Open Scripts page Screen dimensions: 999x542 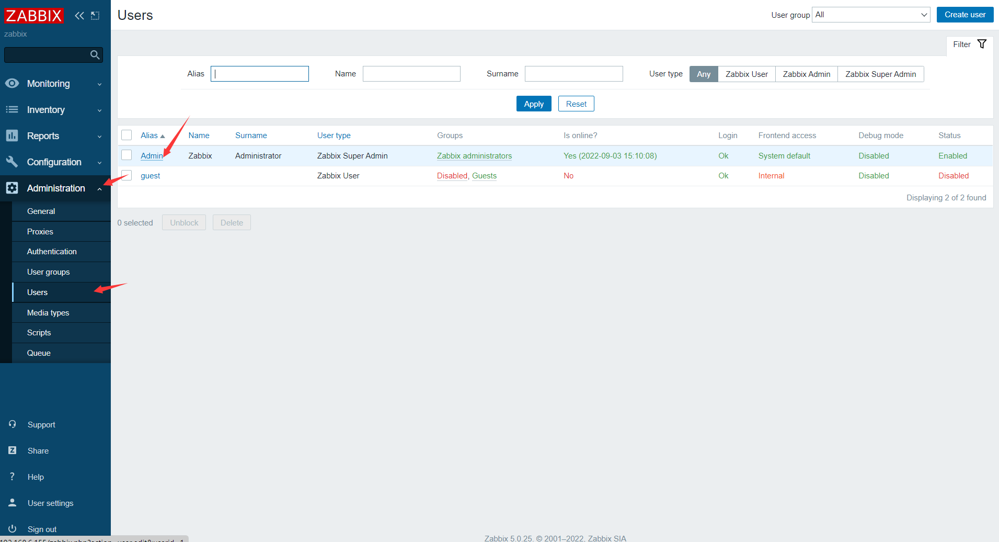coord(61,333)
